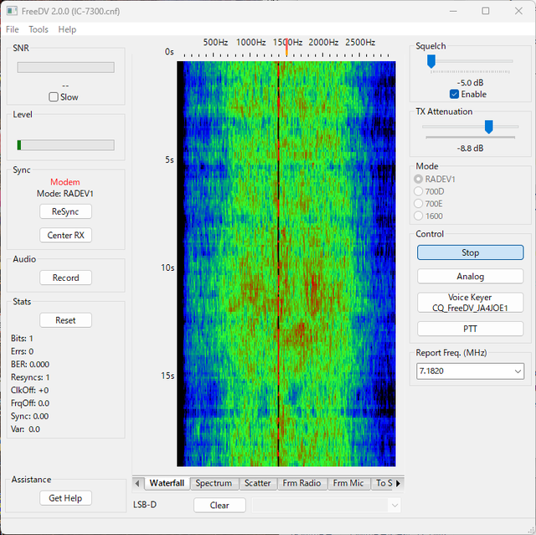Click the 'FrqOff: 0.0' stat
536x535 pixels.
point(30,403)
